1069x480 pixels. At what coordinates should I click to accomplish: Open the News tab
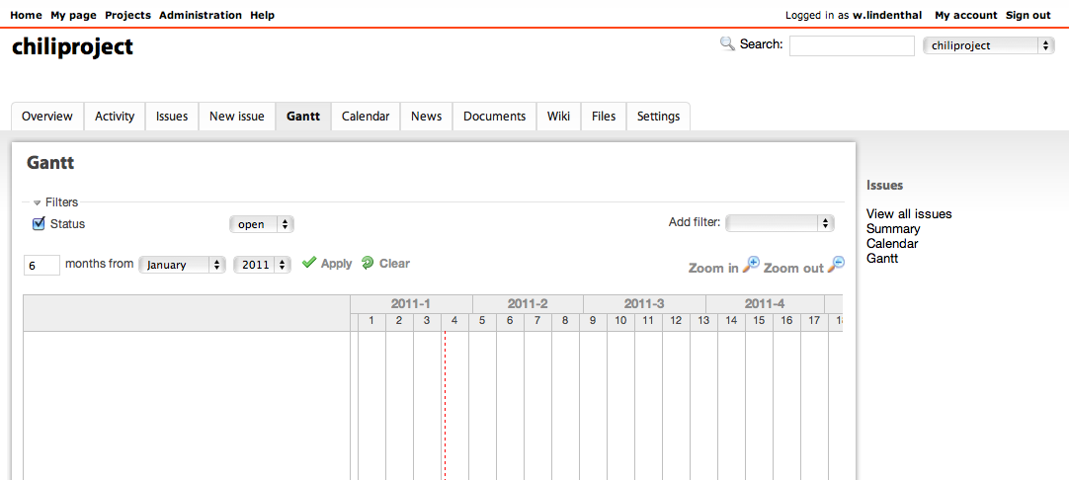pyautogui.click(x=427, y=117)
